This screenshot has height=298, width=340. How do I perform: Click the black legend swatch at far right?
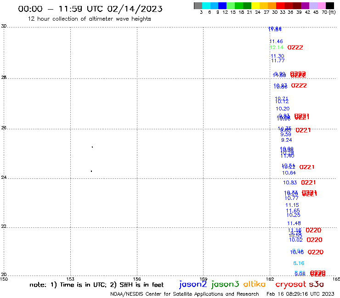point(330,6)
